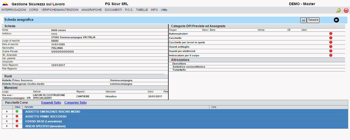Click the Pacchetto column header

[116, 107]
